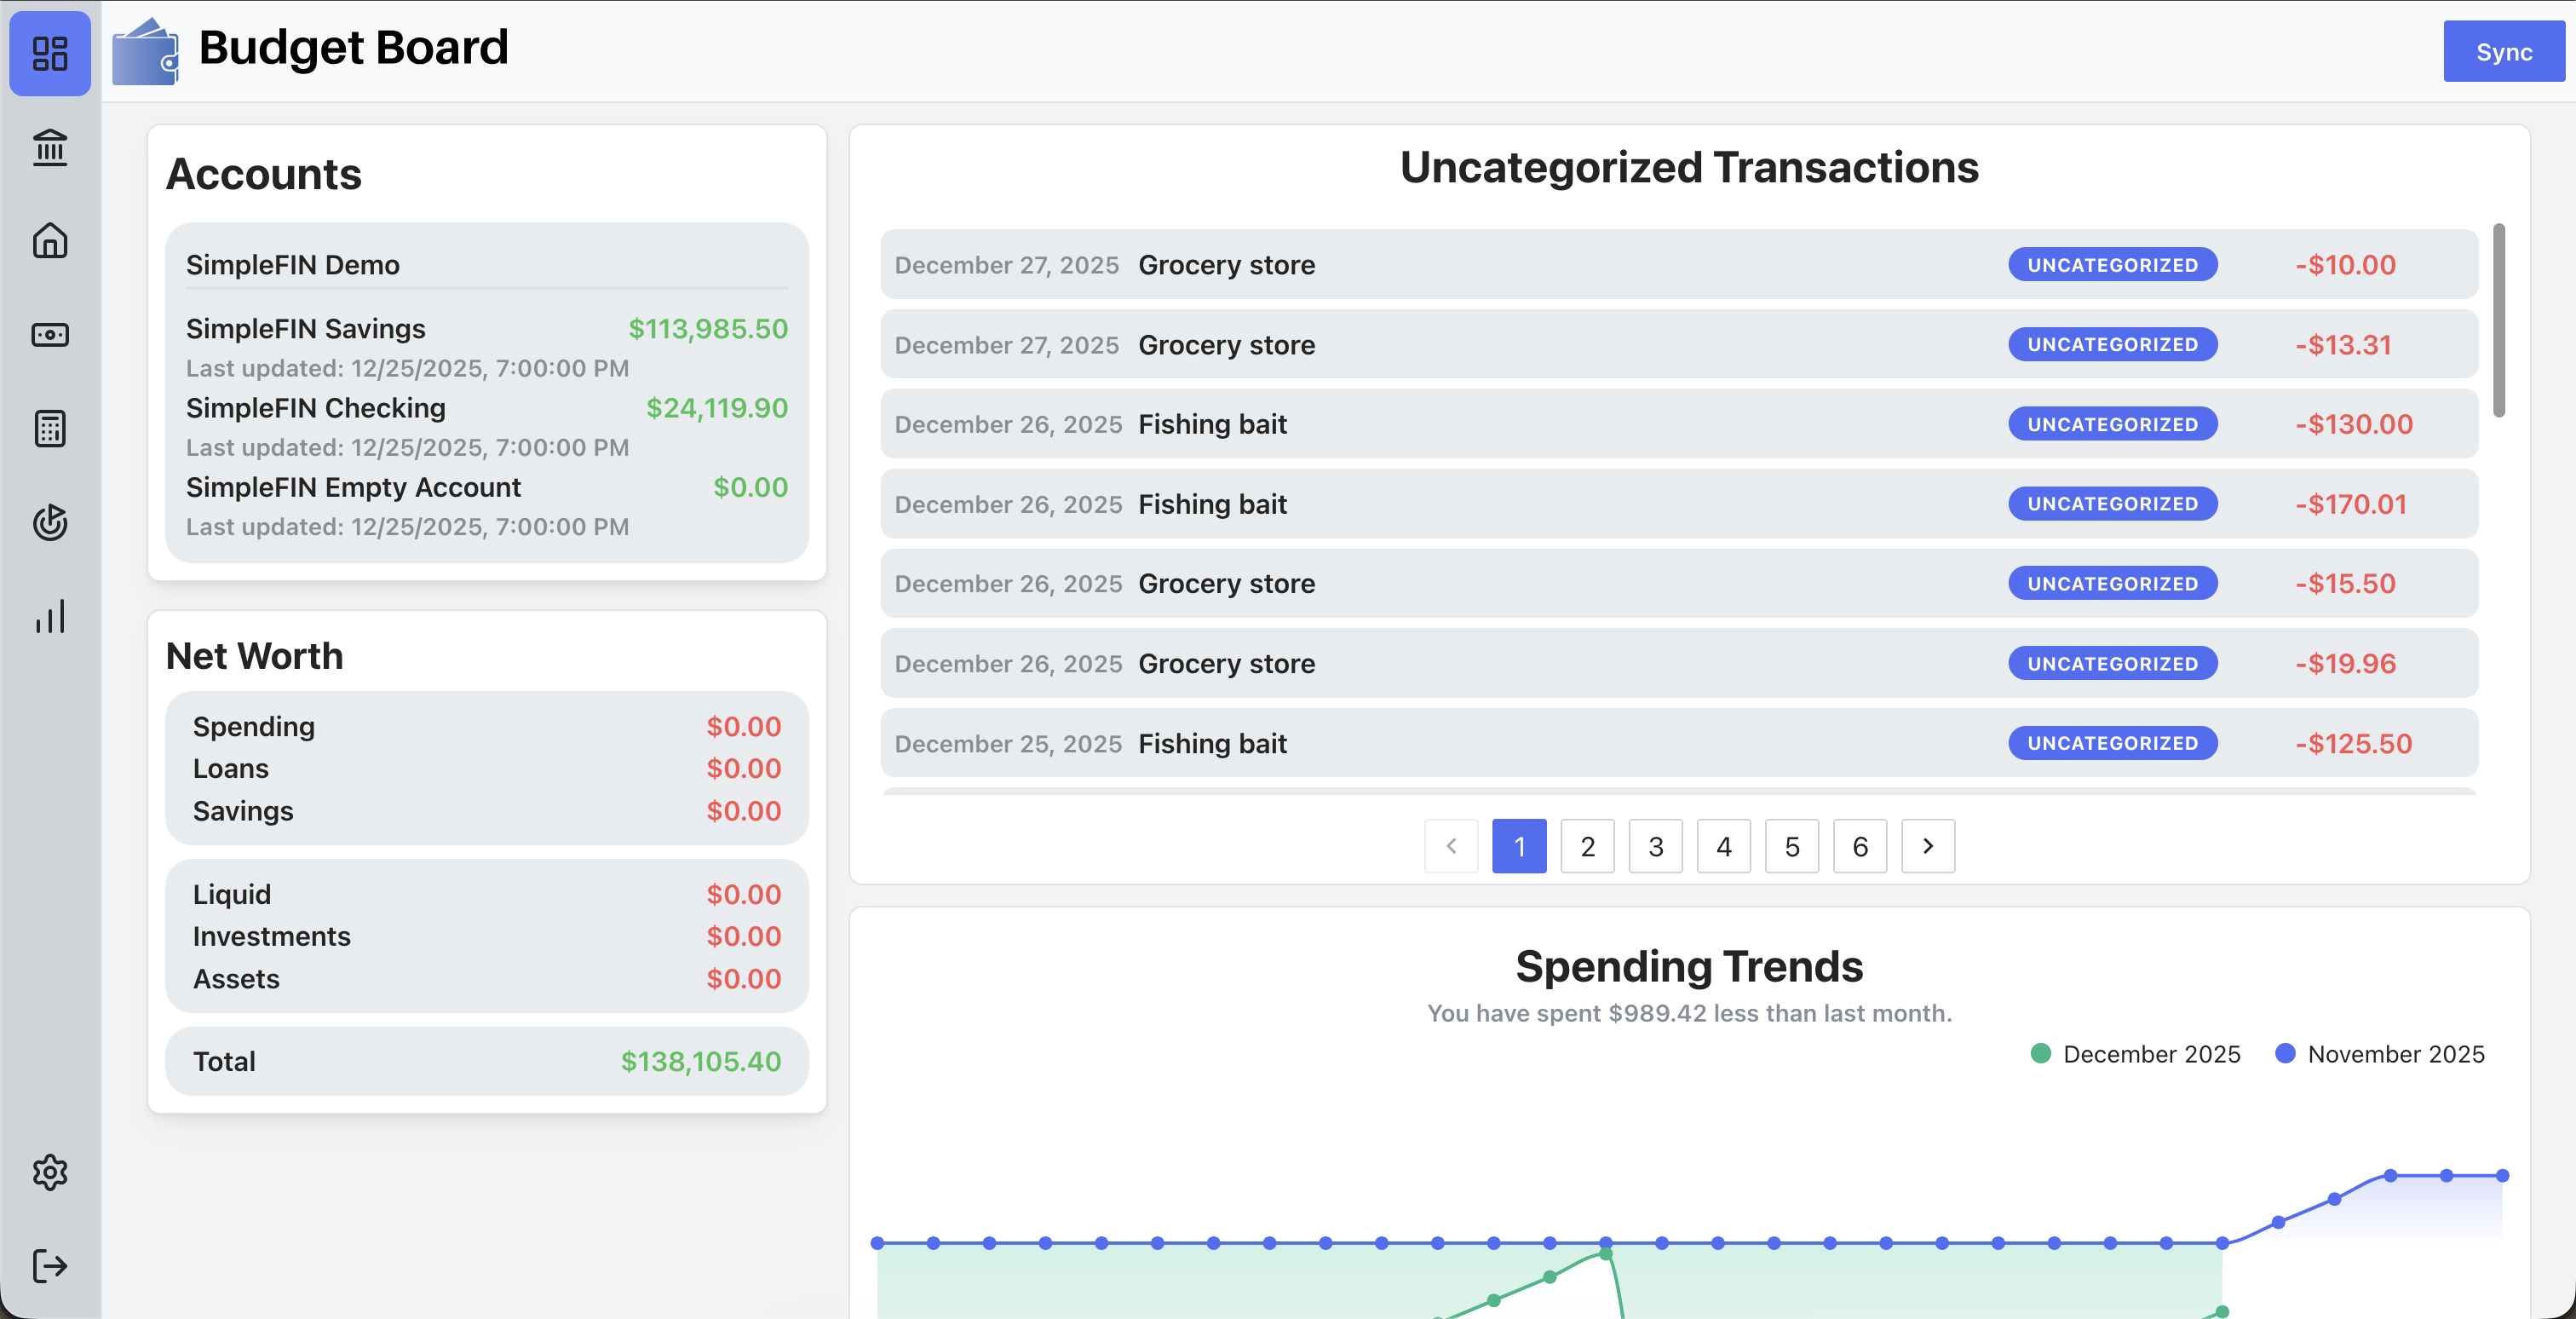
Task: Open the Settings gear icon
Action: pos(50,1172)
